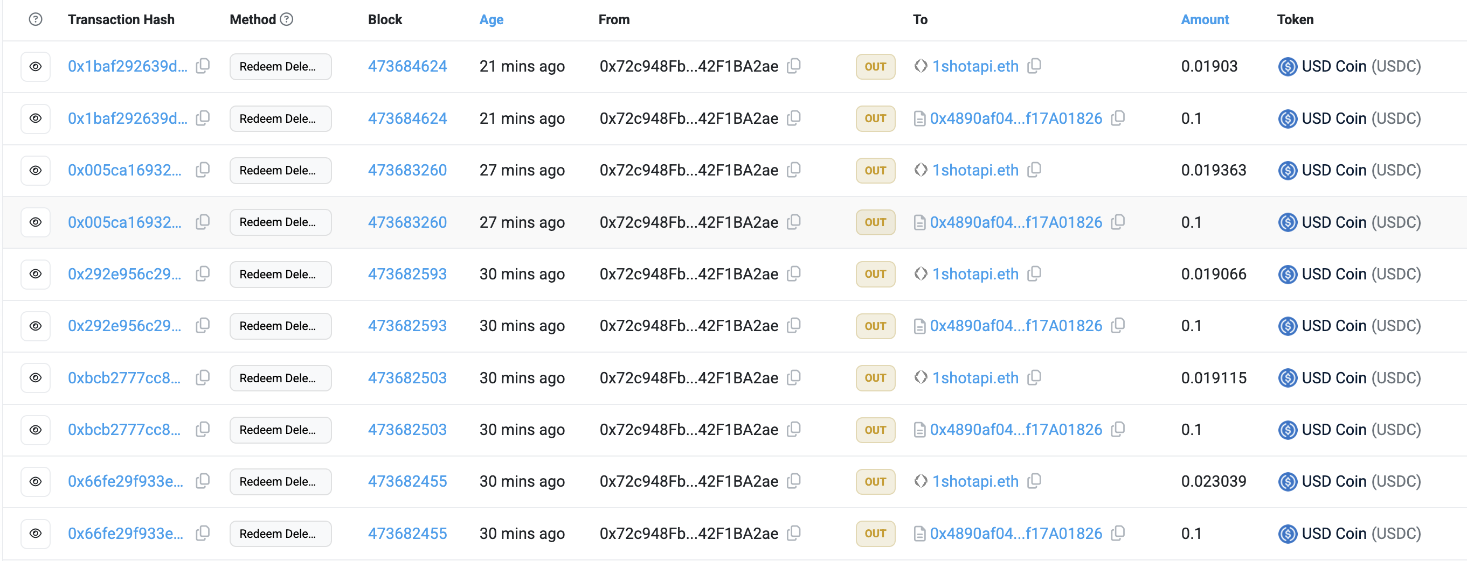Click the USDC token icon in the 0.023039 row

1287,481
